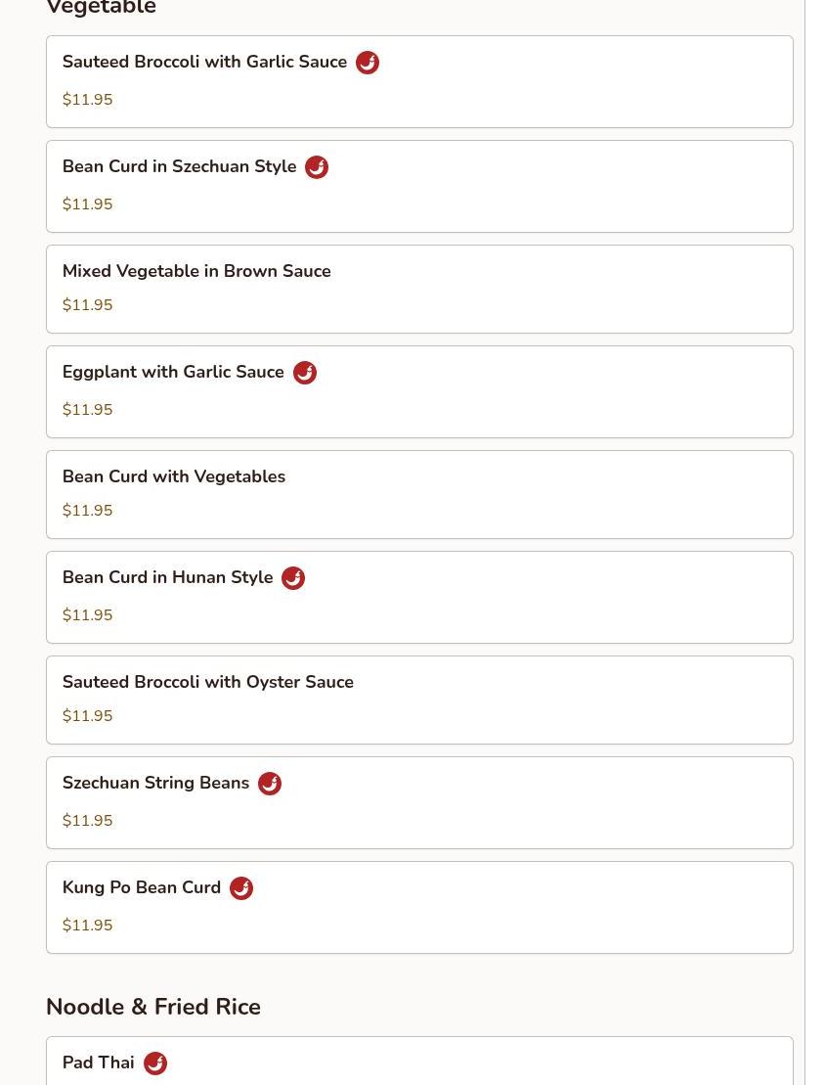The image size is (825, 1085).
Task: Open Eggplant with Garlic Sauce dish
Action: click(x=173, y=372)
